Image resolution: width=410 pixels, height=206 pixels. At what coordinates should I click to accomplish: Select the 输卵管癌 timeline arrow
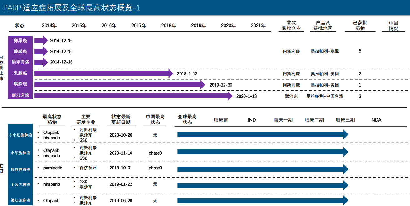click(41, 62)
